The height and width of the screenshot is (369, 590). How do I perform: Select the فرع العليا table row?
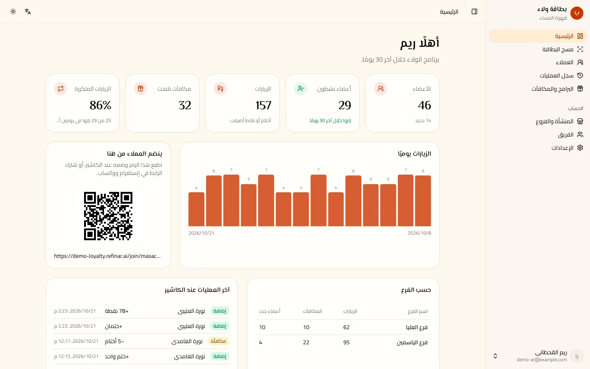point(343,327)
